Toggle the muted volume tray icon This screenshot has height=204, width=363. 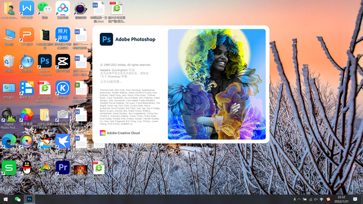(315, 199)
